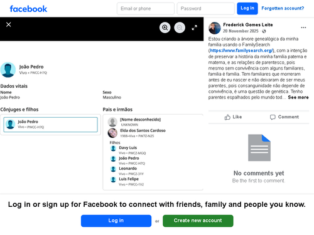Click the name Davy Luis
Image resolution: width=314 pixels, height=235 pixels.
coord(127,148)
